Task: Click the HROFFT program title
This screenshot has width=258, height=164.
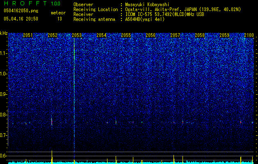Action: [x=25, y=3]
